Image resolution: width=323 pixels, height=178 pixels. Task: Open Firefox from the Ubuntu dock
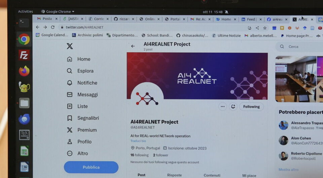24,71
